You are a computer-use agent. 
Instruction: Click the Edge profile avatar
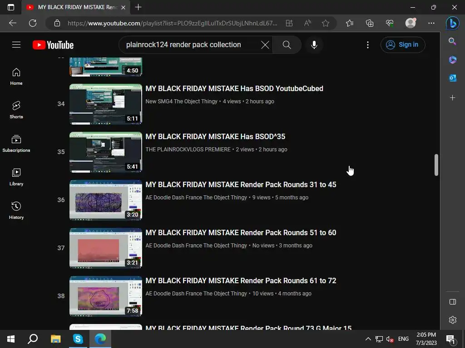pos(411,23)
